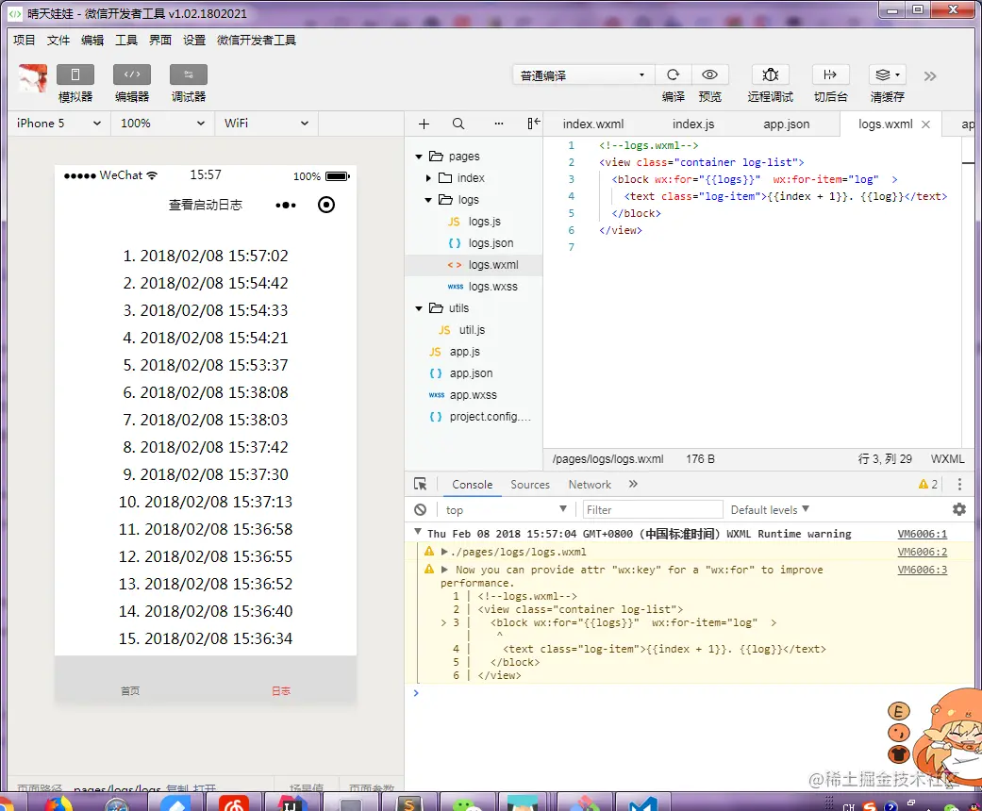Switch to the index.wxml editor tab

[x=593, y=124]
